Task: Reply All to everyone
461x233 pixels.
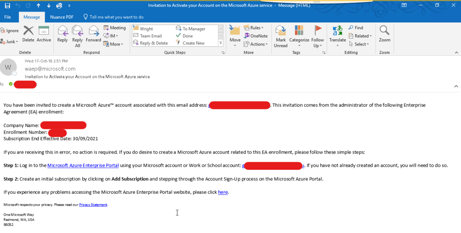Action: point(77,36)
